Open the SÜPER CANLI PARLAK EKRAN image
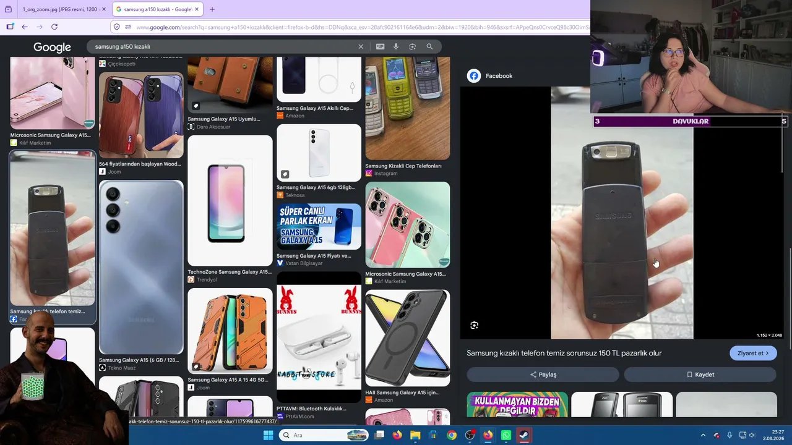 pyautogui.click(x=319, y=227)
